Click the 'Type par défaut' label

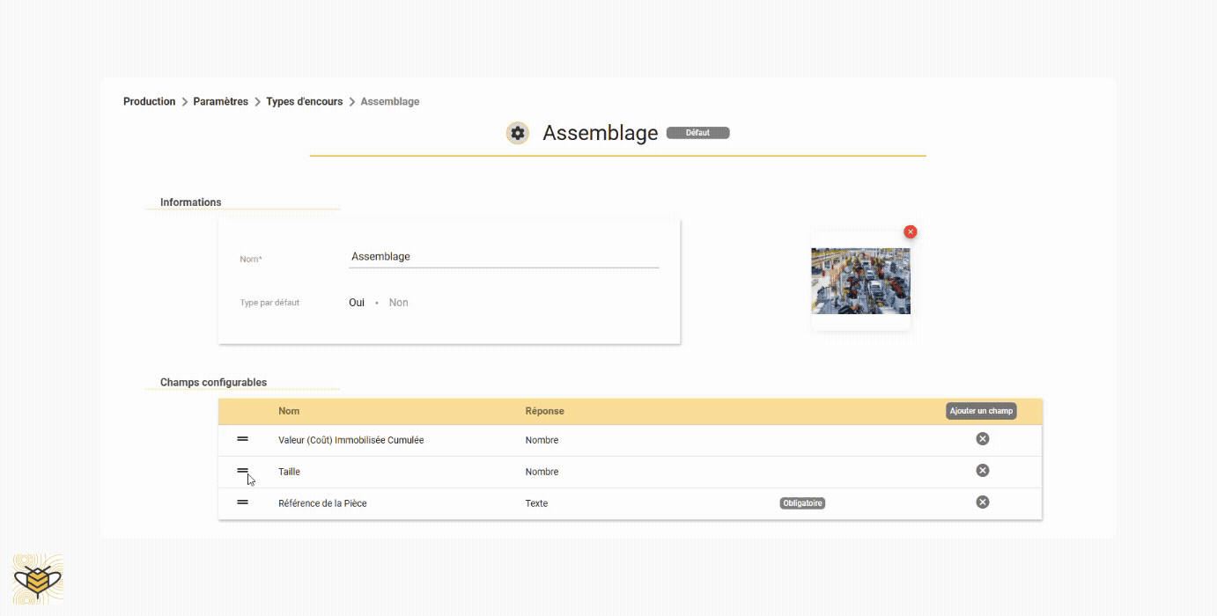point(269,303)
